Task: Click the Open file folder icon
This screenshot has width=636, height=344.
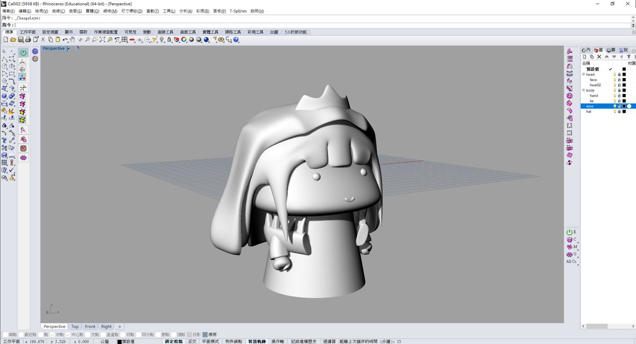Action: pyautogui.click(x=13, y=39)
